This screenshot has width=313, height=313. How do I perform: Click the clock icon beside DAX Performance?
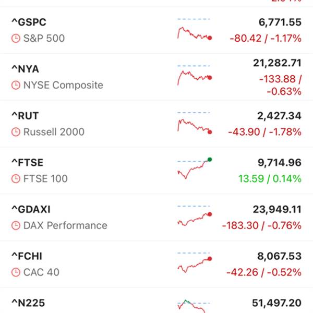point(15,226)
